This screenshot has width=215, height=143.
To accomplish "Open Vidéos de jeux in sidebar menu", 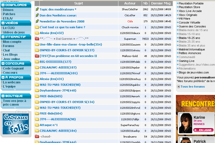I will (x=14, y=32).
